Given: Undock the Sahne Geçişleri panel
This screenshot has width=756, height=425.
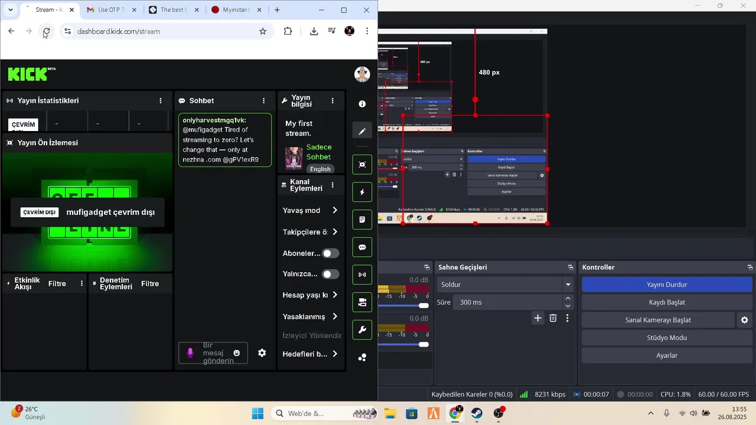Looking at the screenshot, I should click(x=571, y=267).
